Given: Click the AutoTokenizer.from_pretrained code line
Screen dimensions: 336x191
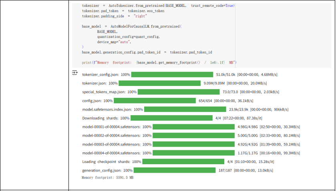Looking at the screenshot, I should [x=158, y=6].
